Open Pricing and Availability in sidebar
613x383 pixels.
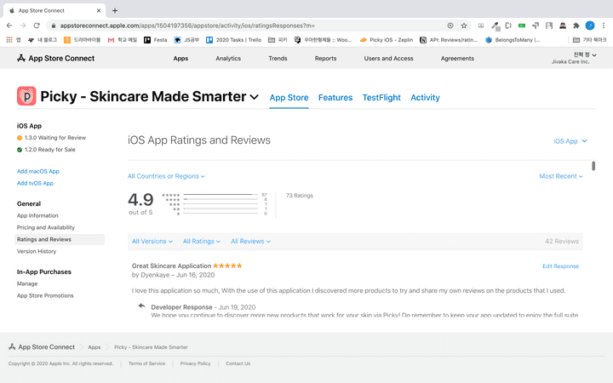pyautogui.click(x=46, y=227)
